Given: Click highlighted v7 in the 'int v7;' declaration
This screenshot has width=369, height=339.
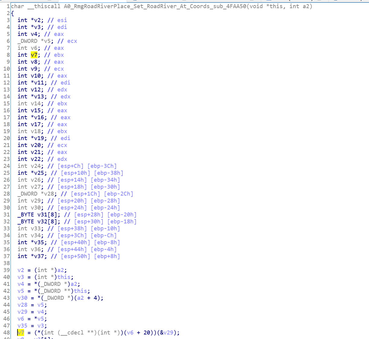Looking at the screenshot, I should coord(34,55).
